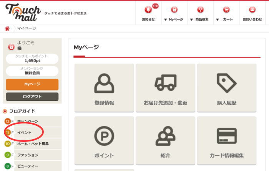Click the credit card icon
The height and width of the screenshot is (171, 269).
227,136
